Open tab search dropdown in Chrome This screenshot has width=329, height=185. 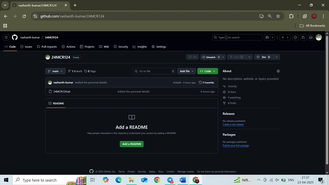pyautogui.click(x=5, y=5)
